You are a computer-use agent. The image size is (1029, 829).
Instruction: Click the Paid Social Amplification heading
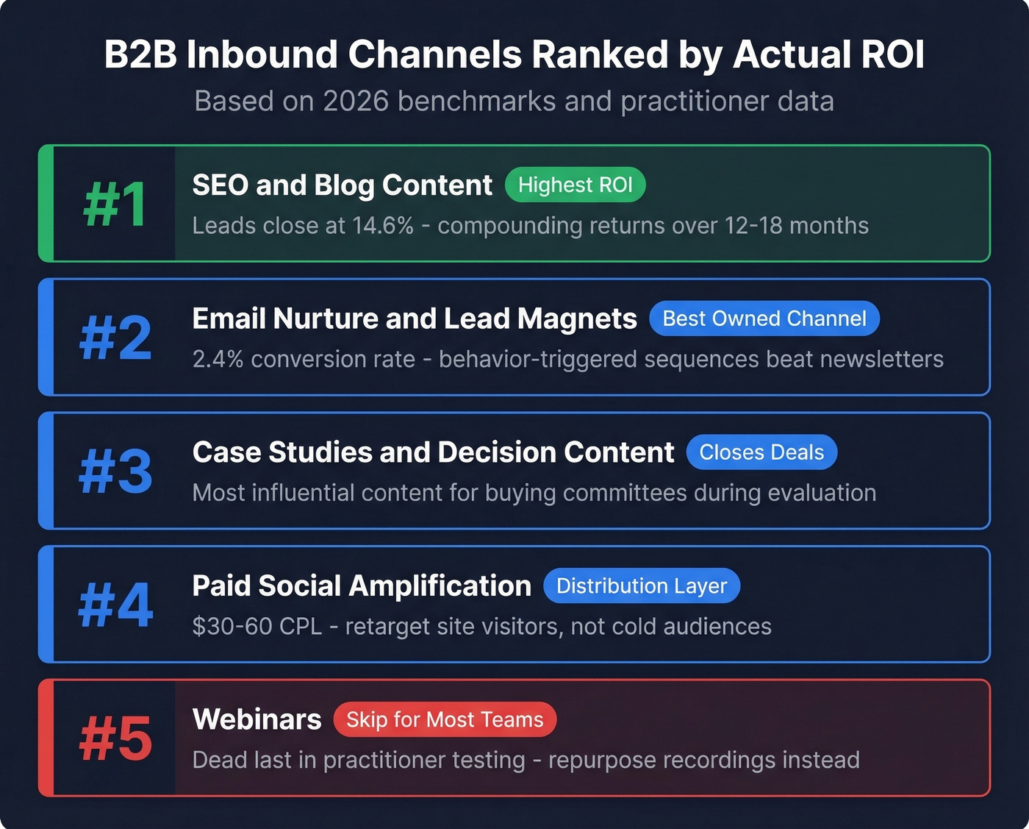tap(362, 586)
